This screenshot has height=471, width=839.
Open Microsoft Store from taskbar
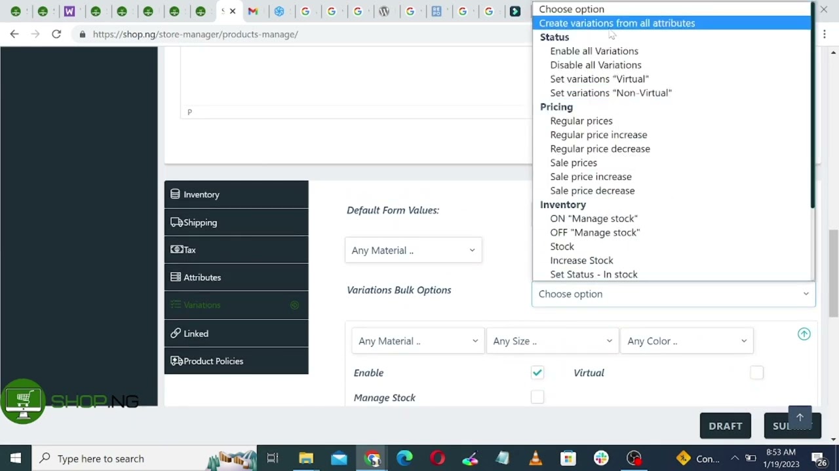pos(568,459)
